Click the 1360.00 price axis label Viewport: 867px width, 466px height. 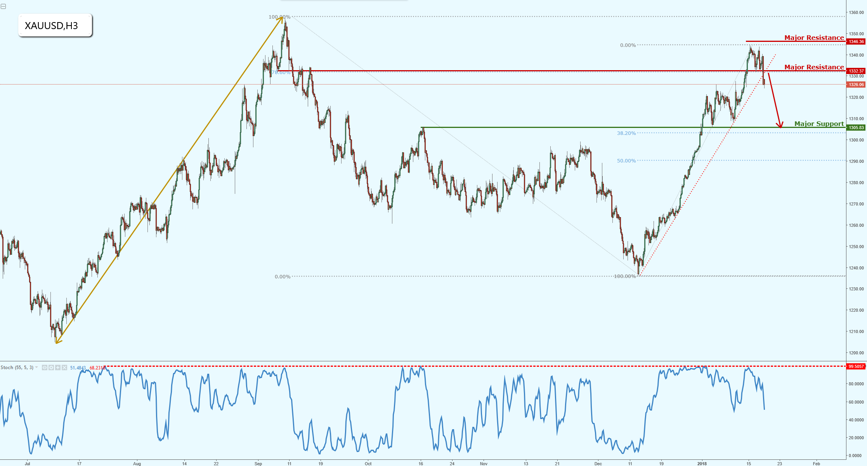pyautogui.click(x=856, y=12)
